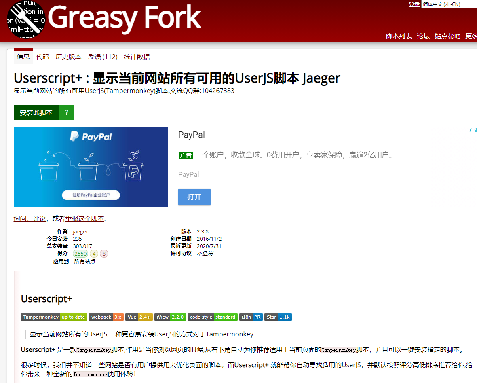Click the Vue 2.4+ badge
This screenshot has height=383, width=477.
(139, 317)
